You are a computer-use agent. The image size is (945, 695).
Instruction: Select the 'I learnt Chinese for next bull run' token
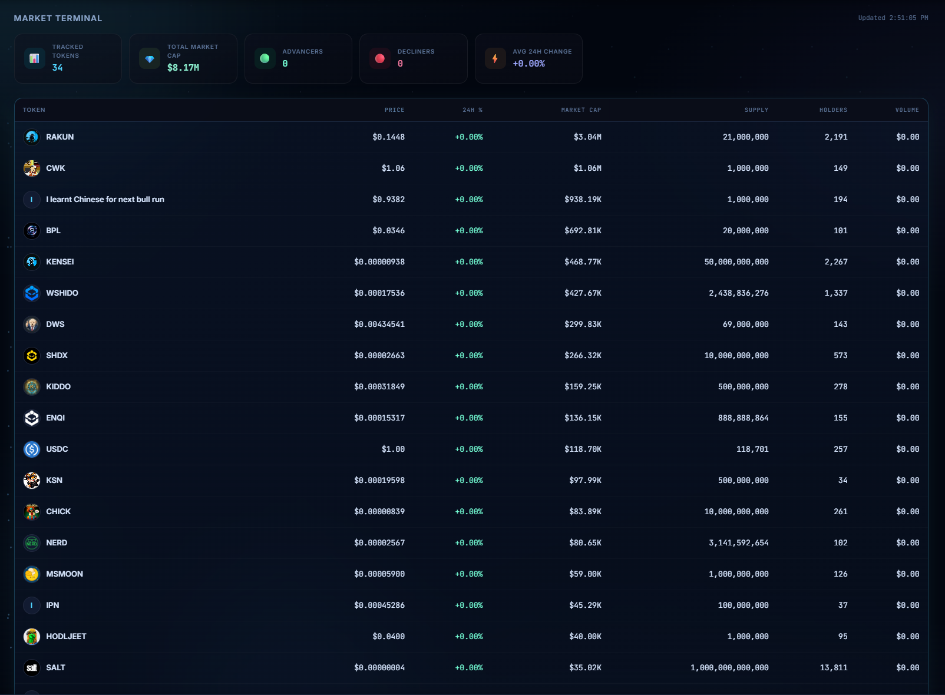coord(105,199)
